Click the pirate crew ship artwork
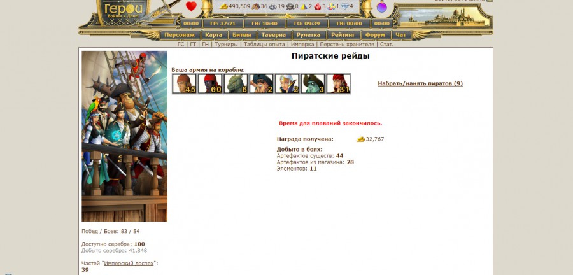The height and width of the screenshot is (275, 573). click(124, 136)
